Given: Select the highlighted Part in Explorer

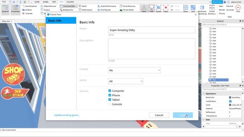Looking at the screenshot, I should 218,80.
